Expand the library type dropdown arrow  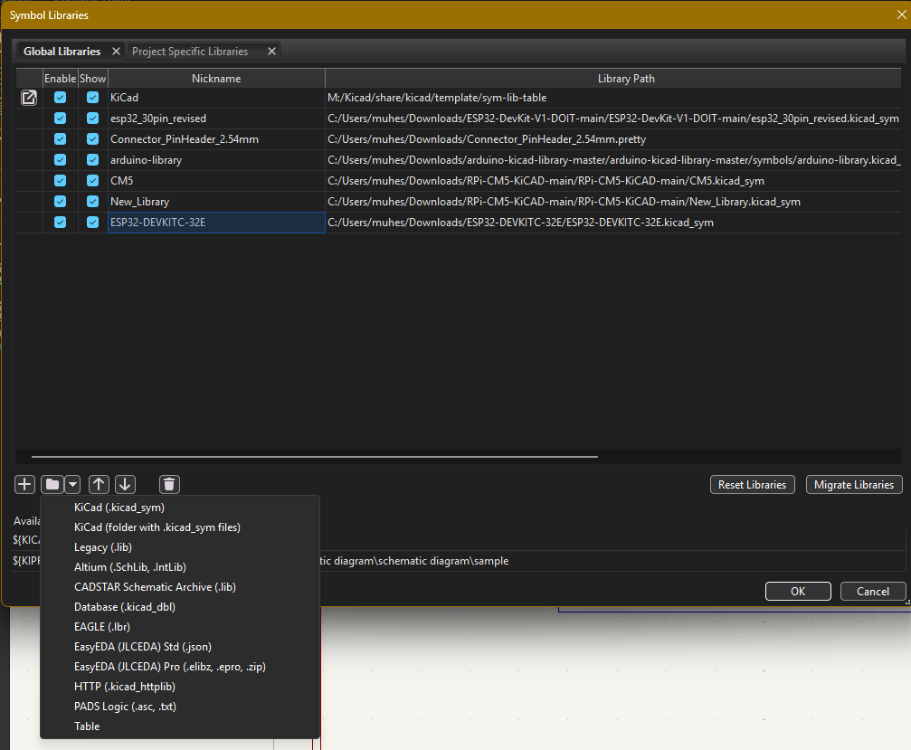pos(72,485)
